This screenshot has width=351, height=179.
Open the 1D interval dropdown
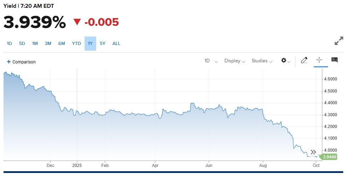coord(211,61)
